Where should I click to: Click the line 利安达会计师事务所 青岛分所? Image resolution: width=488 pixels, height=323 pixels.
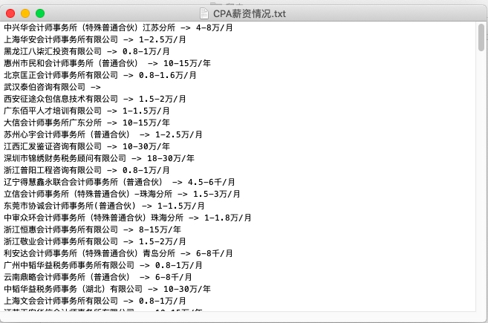click(x=118, y=253)
